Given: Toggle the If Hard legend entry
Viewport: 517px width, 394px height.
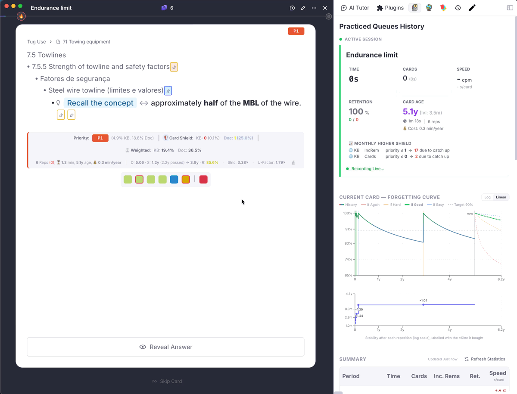Looking at the screenshot, I should 392,205.
